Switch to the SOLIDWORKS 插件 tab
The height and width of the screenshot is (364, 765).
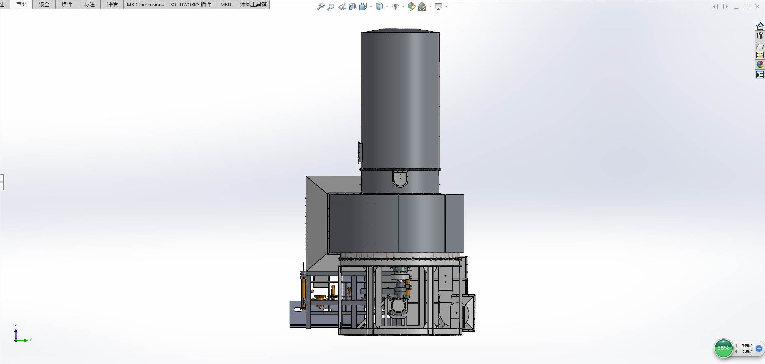(190, 4)
